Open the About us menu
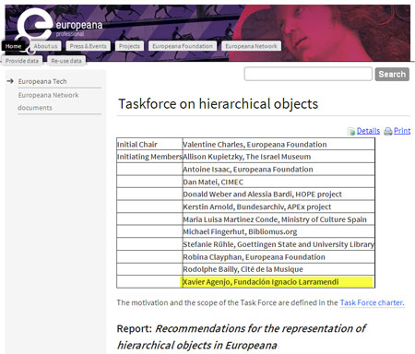 [45, 46]
